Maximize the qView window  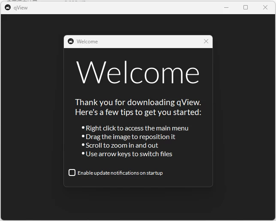[246, 7]
